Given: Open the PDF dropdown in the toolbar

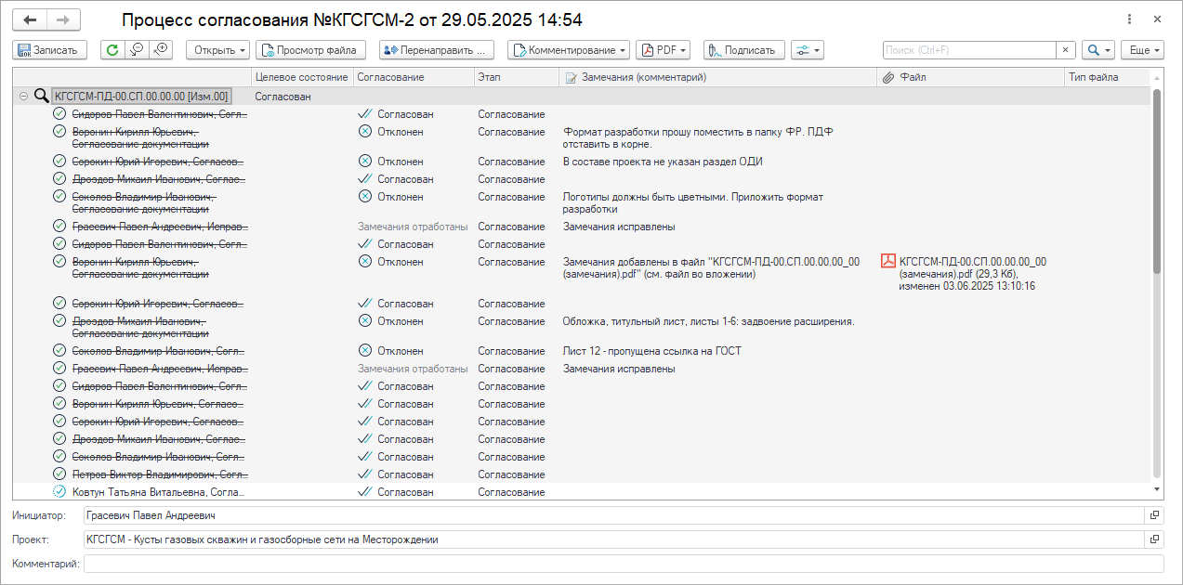Looking at the screenshot, I should pos(663,50).
